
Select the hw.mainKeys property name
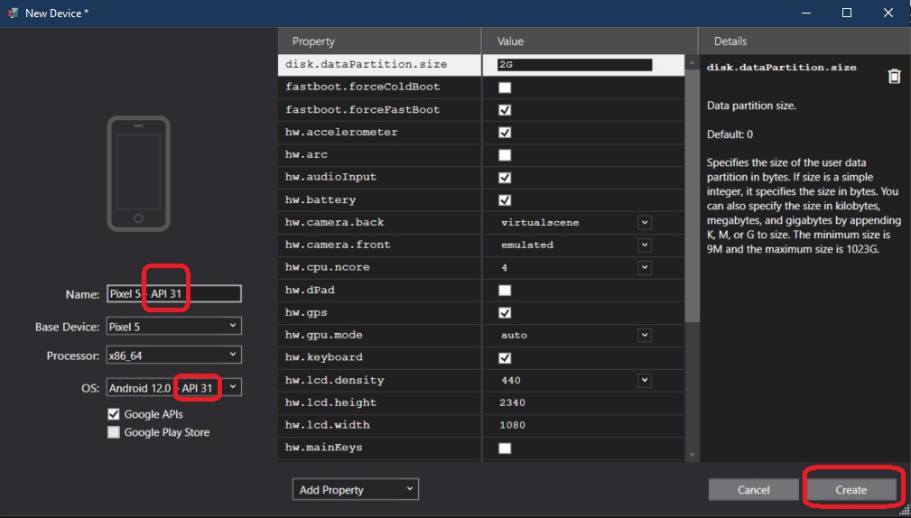click(x=323, y=448)
